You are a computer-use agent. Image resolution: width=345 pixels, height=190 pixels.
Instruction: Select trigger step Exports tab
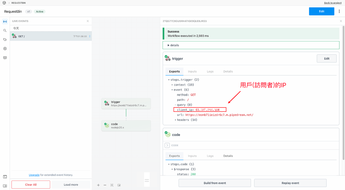174,71
